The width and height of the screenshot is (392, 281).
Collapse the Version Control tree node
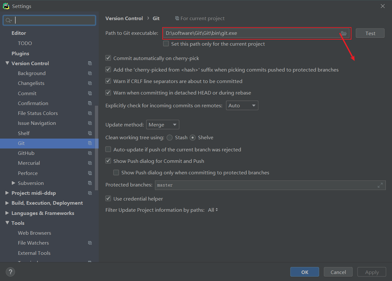(x=7, y=63)
